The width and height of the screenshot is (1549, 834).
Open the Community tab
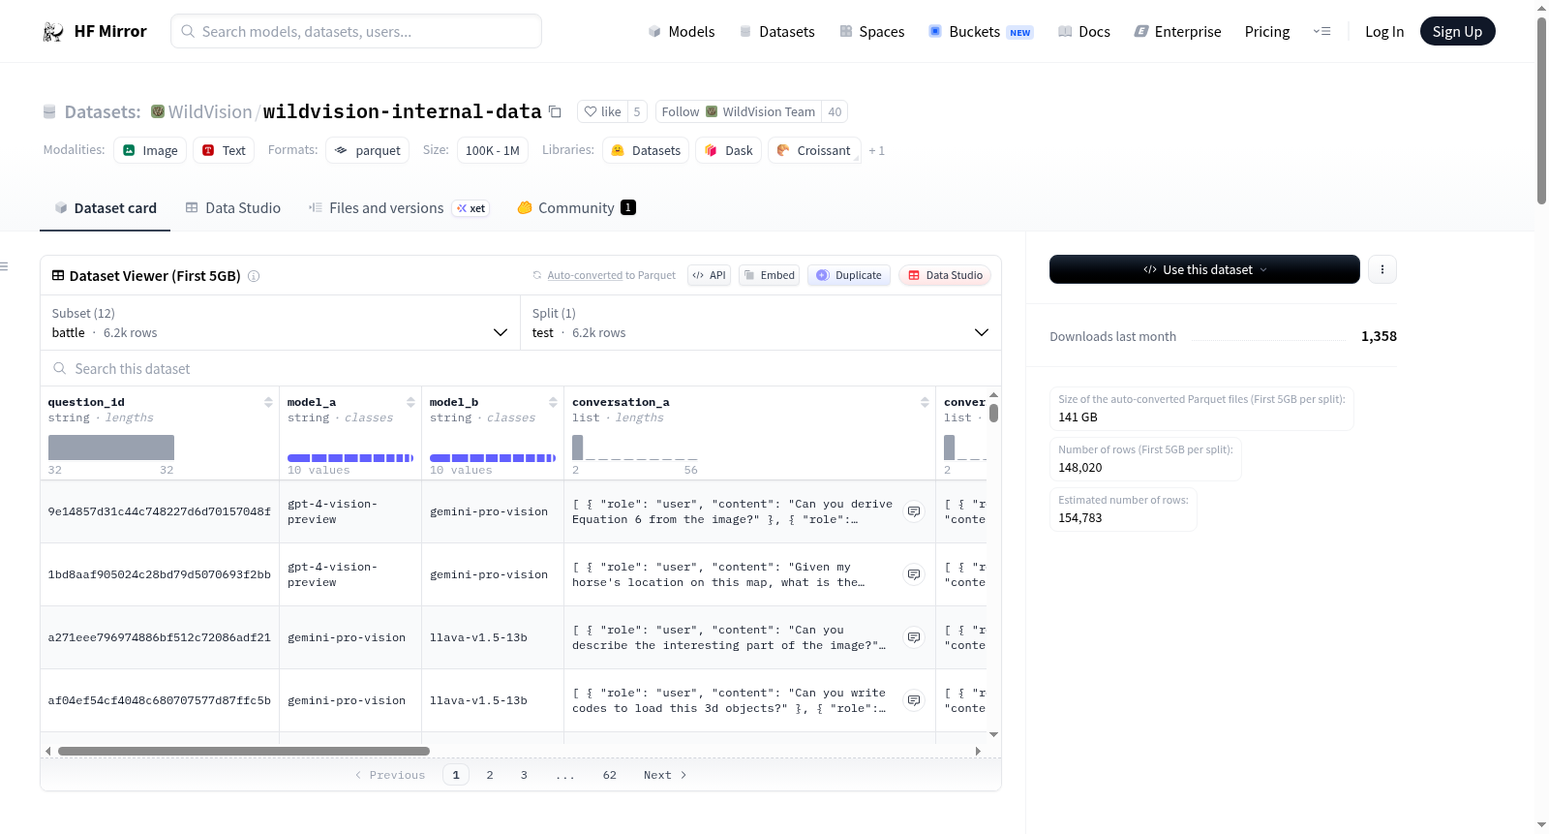tap(576, 207)
